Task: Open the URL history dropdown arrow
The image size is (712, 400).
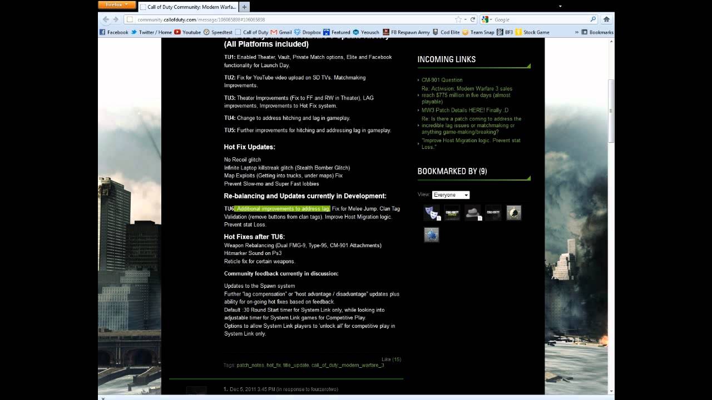Action: click(465, 19)
